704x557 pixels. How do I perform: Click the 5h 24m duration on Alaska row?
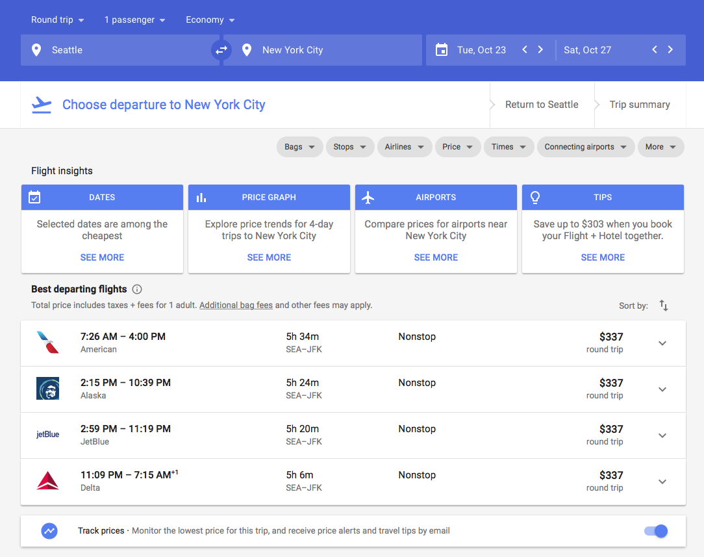pyautogui.click(x=303, y=383)
